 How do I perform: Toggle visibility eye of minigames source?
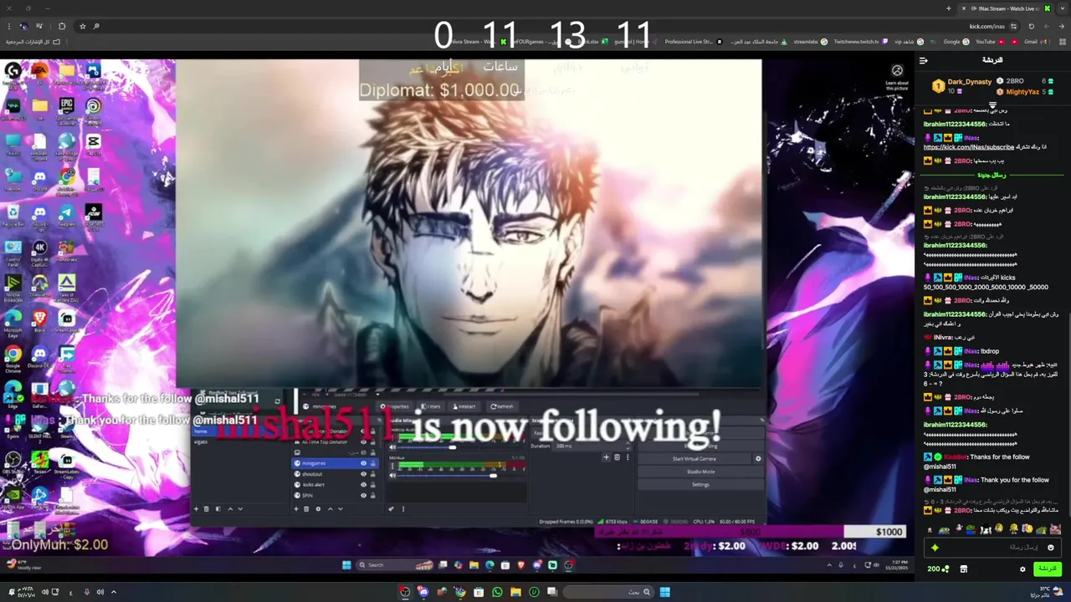tap(363, 463)
